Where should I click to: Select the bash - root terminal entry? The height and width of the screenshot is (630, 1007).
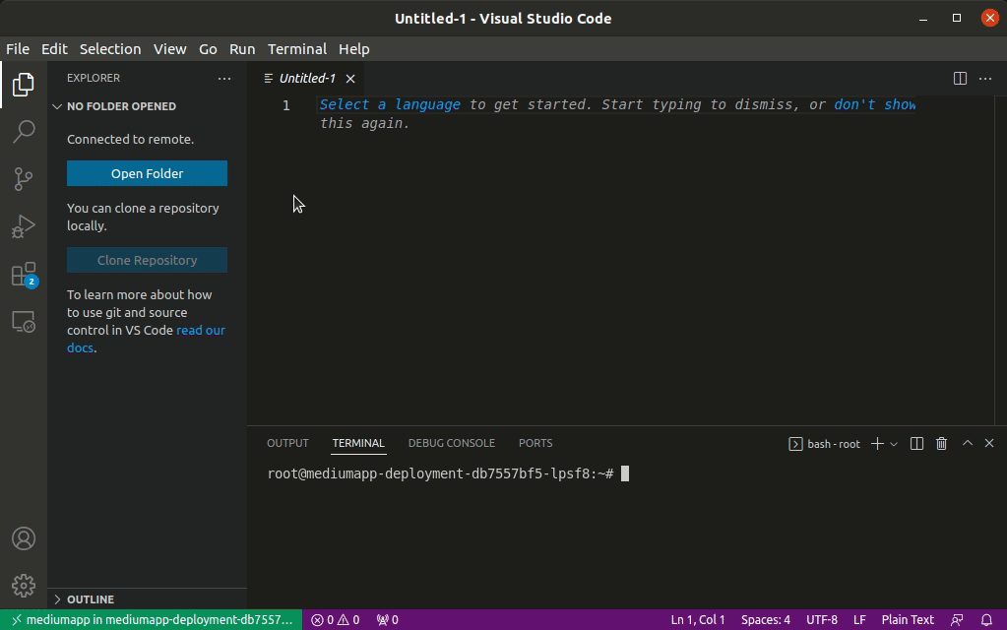824,444
